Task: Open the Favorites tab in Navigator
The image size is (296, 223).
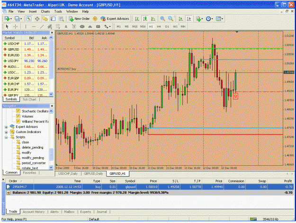Action: point(29,173)
